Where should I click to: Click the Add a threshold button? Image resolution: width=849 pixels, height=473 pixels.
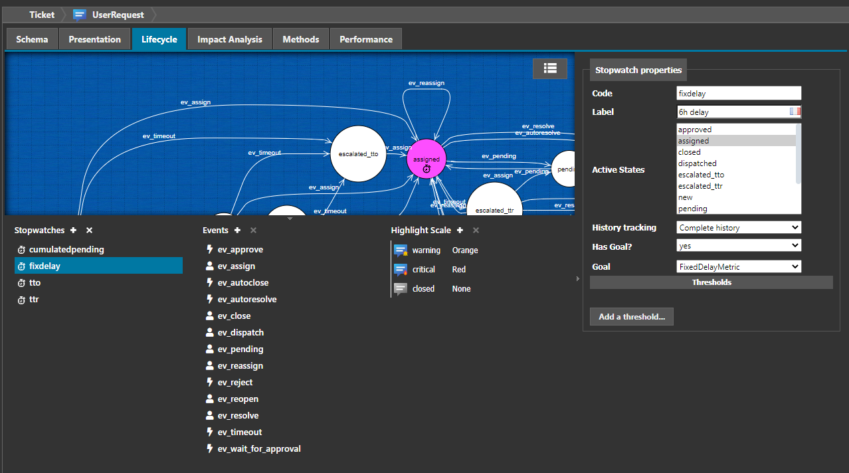tap(631, 317)
